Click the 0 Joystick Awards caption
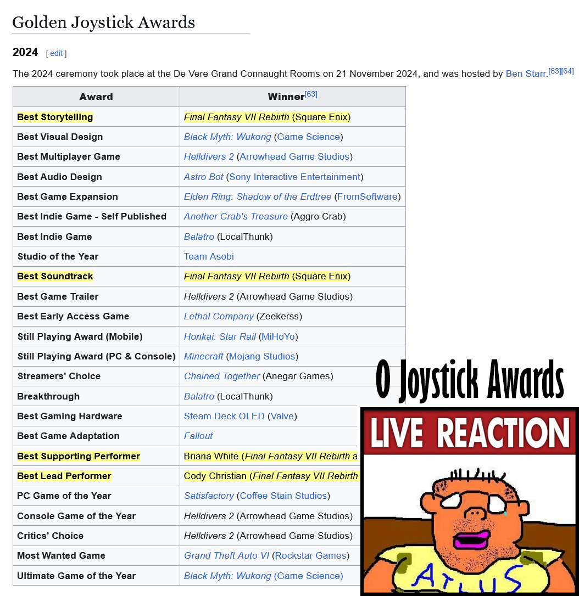The image size is (579, 596). click(470, 380)
